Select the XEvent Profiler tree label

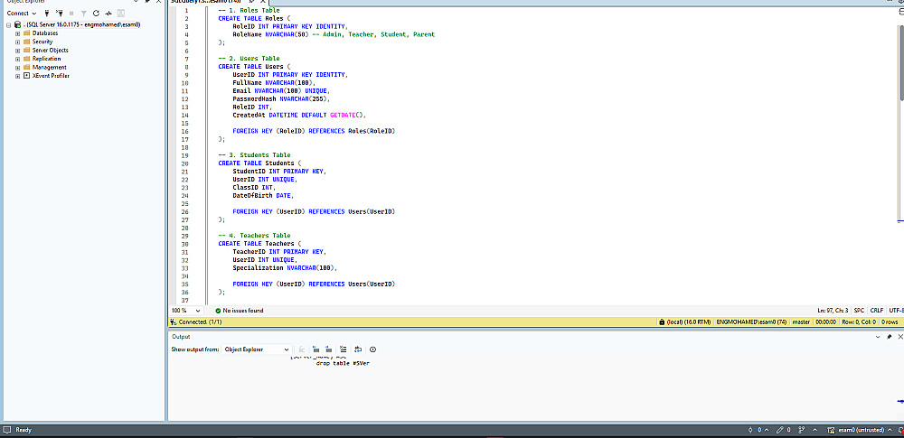(x=51, y=76)
